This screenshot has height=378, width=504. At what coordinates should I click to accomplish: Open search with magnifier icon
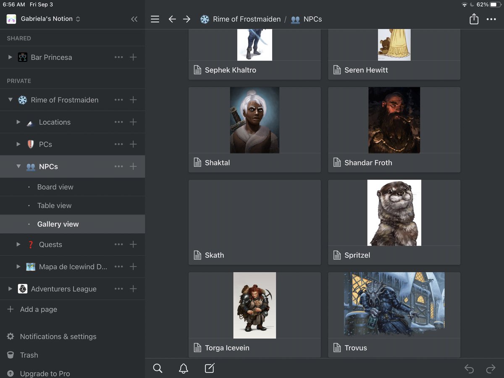pos(157,368)
